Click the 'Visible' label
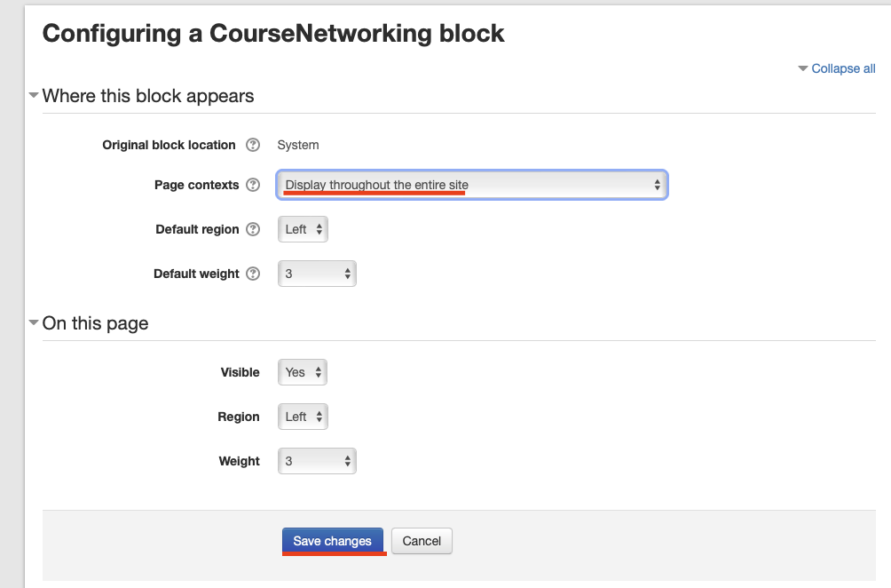This screenshot has height=588, width=891. tap(240, 372)
